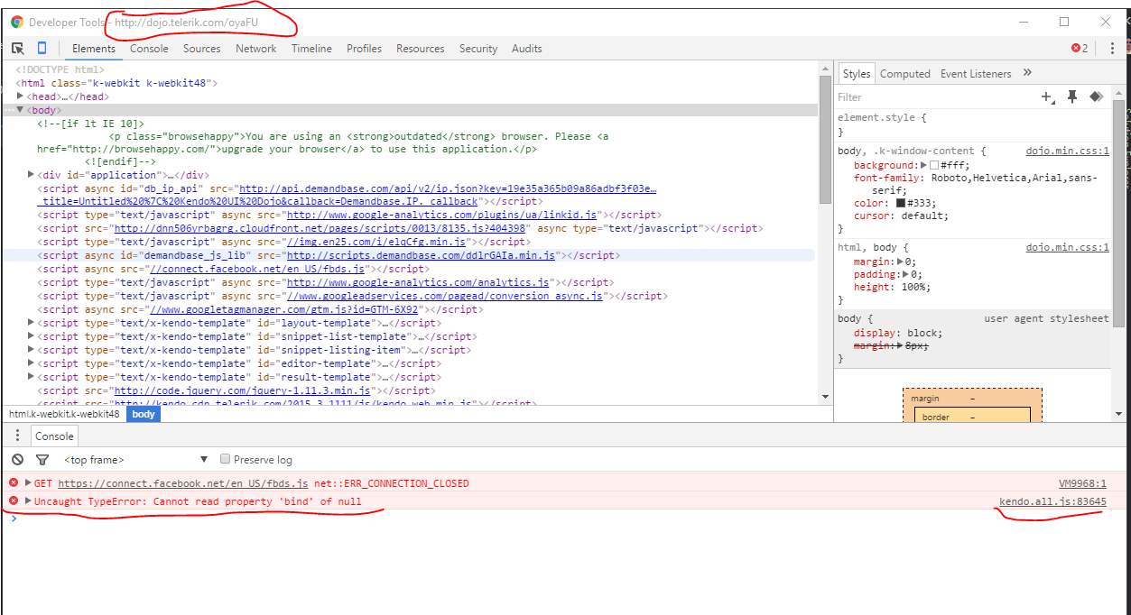Go to the Sources tab

[x=201, y=49]
